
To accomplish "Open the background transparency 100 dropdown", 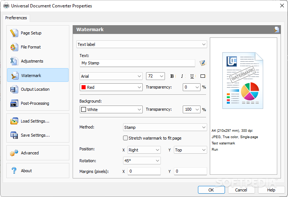I will tap(191, 109).
